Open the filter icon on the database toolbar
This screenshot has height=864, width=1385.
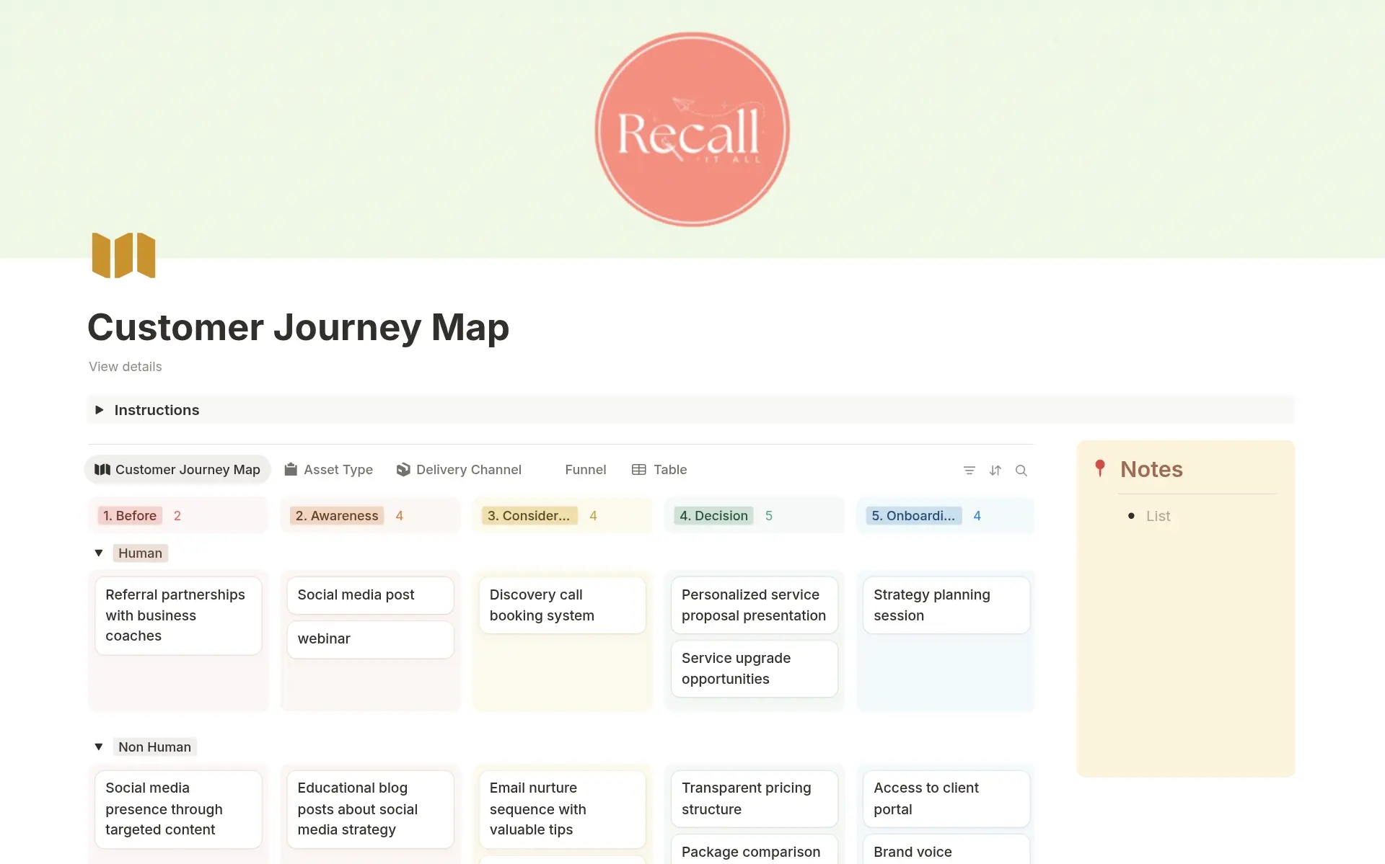coord(969,470)
